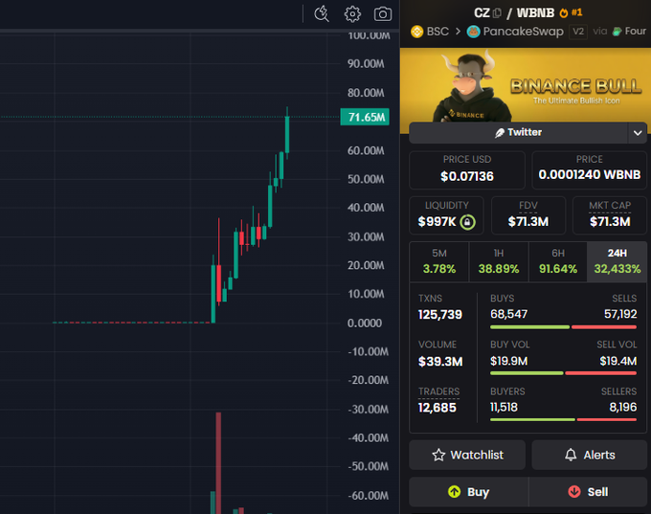
Task: Click the SELLS count 57,192
Action: tap(620, 314)
